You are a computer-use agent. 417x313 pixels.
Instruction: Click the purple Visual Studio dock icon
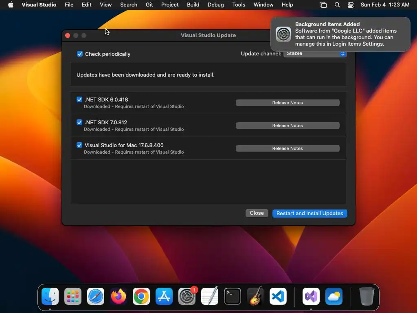[x=311, y=296]
